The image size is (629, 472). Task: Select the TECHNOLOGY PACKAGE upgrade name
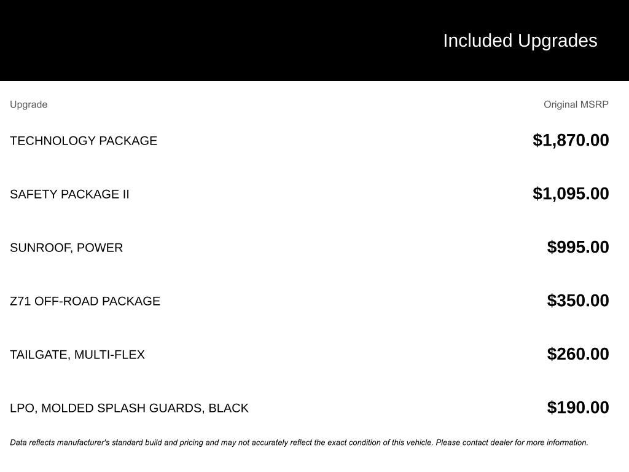click(84, 141)
